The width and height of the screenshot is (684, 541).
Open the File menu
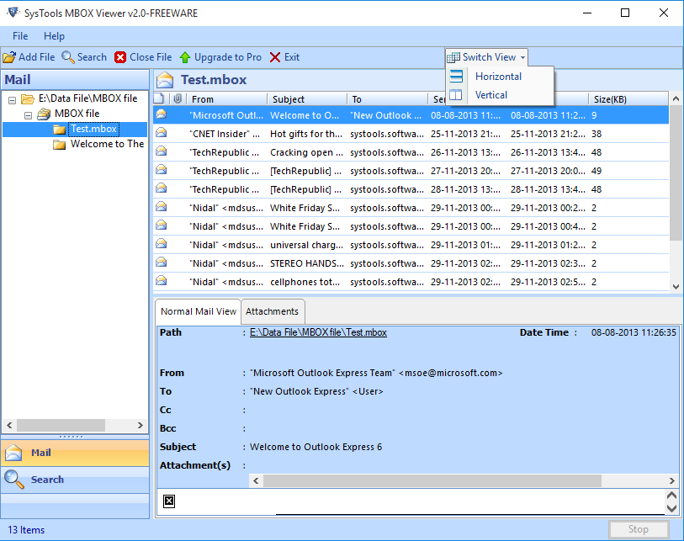pyautogui.click(x=19, y=36)
